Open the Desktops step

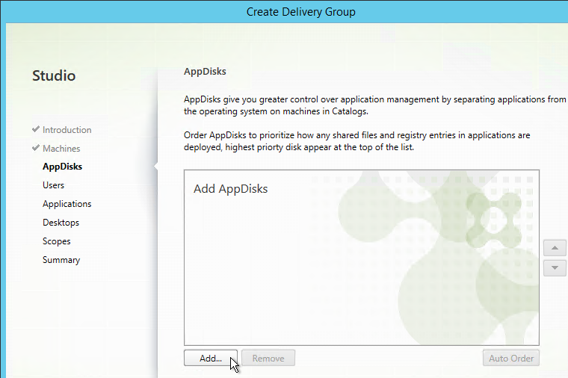[x=61, y=223]
